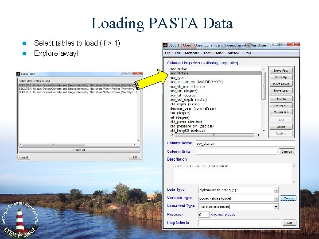The width and height of the screenshot is (319, 239).
Task: Click the Flag Criteria input field
Action: tap(240, 223)
